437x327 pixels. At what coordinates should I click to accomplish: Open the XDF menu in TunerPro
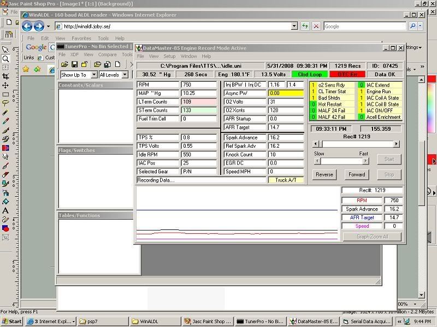click(x=74, y=55)
